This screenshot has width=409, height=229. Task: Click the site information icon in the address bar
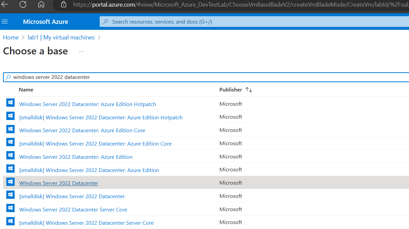click(63, 5)
